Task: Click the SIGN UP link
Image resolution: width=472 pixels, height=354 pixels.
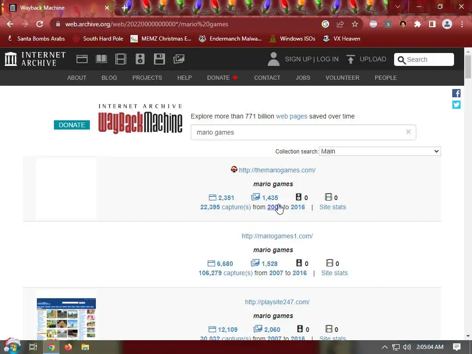Action: point(298,59)
